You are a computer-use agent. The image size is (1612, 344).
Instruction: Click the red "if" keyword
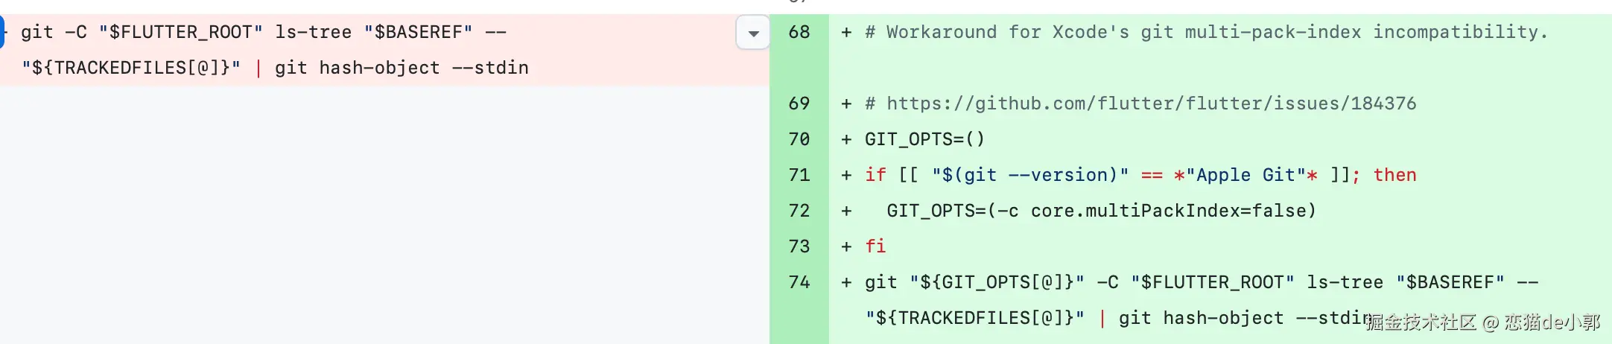(x=875, y=175)
